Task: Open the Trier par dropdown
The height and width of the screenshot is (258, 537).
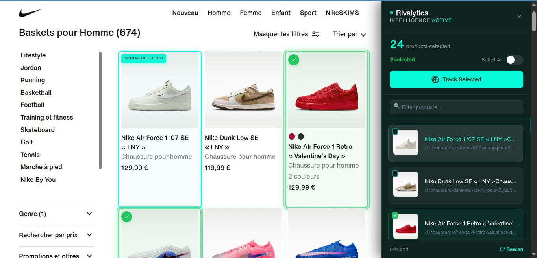Action: [x=349, y=34]
